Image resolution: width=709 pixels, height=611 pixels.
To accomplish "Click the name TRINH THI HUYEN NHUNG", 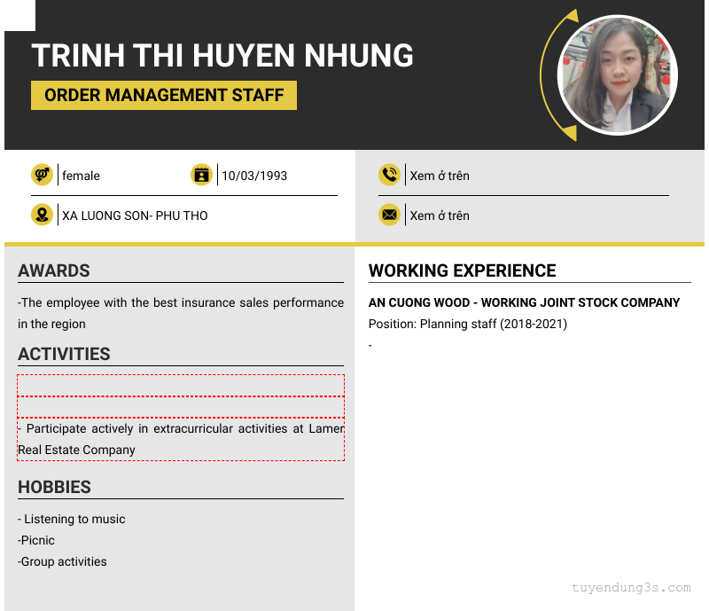I will coord(222,55).
